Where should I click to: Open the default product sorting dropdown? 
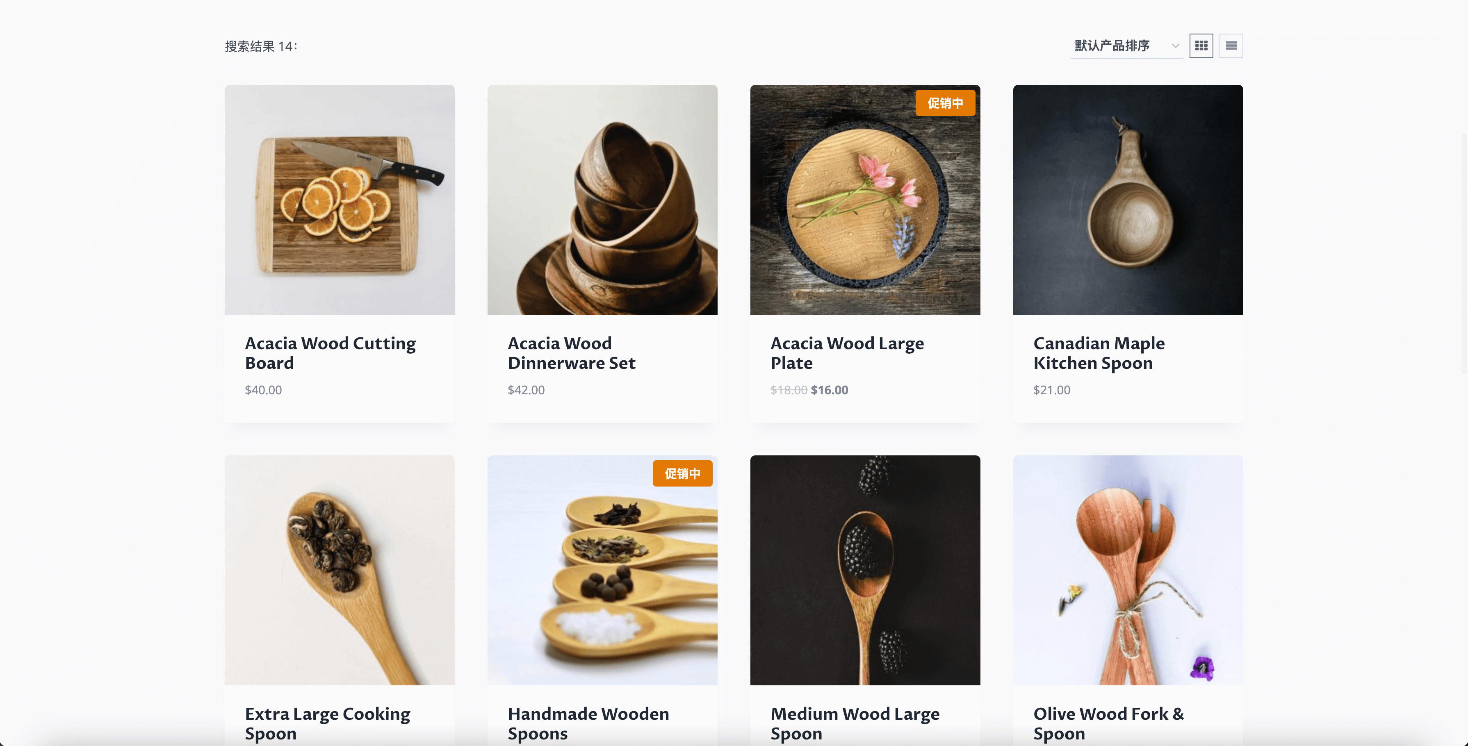pyautogui.click(x=1126, y=45)
